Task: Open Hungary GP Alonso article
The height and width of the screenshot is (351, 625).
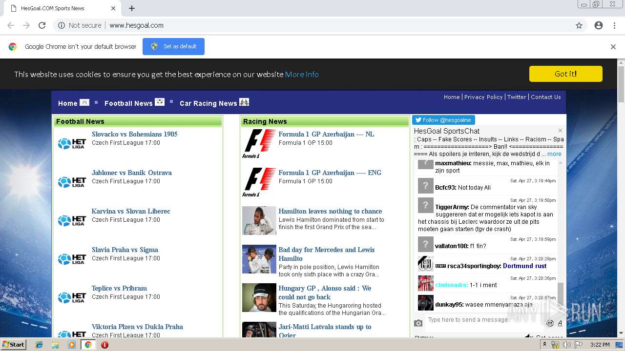Action: pos(325,292)
